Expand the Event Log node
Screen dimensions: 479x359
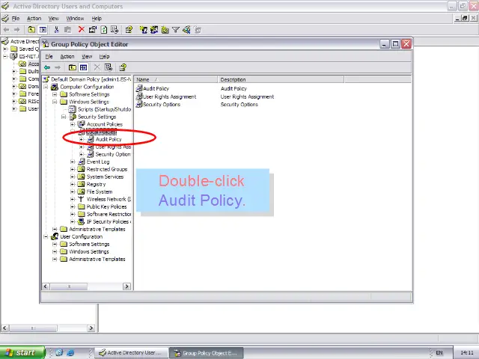[73, 162]
